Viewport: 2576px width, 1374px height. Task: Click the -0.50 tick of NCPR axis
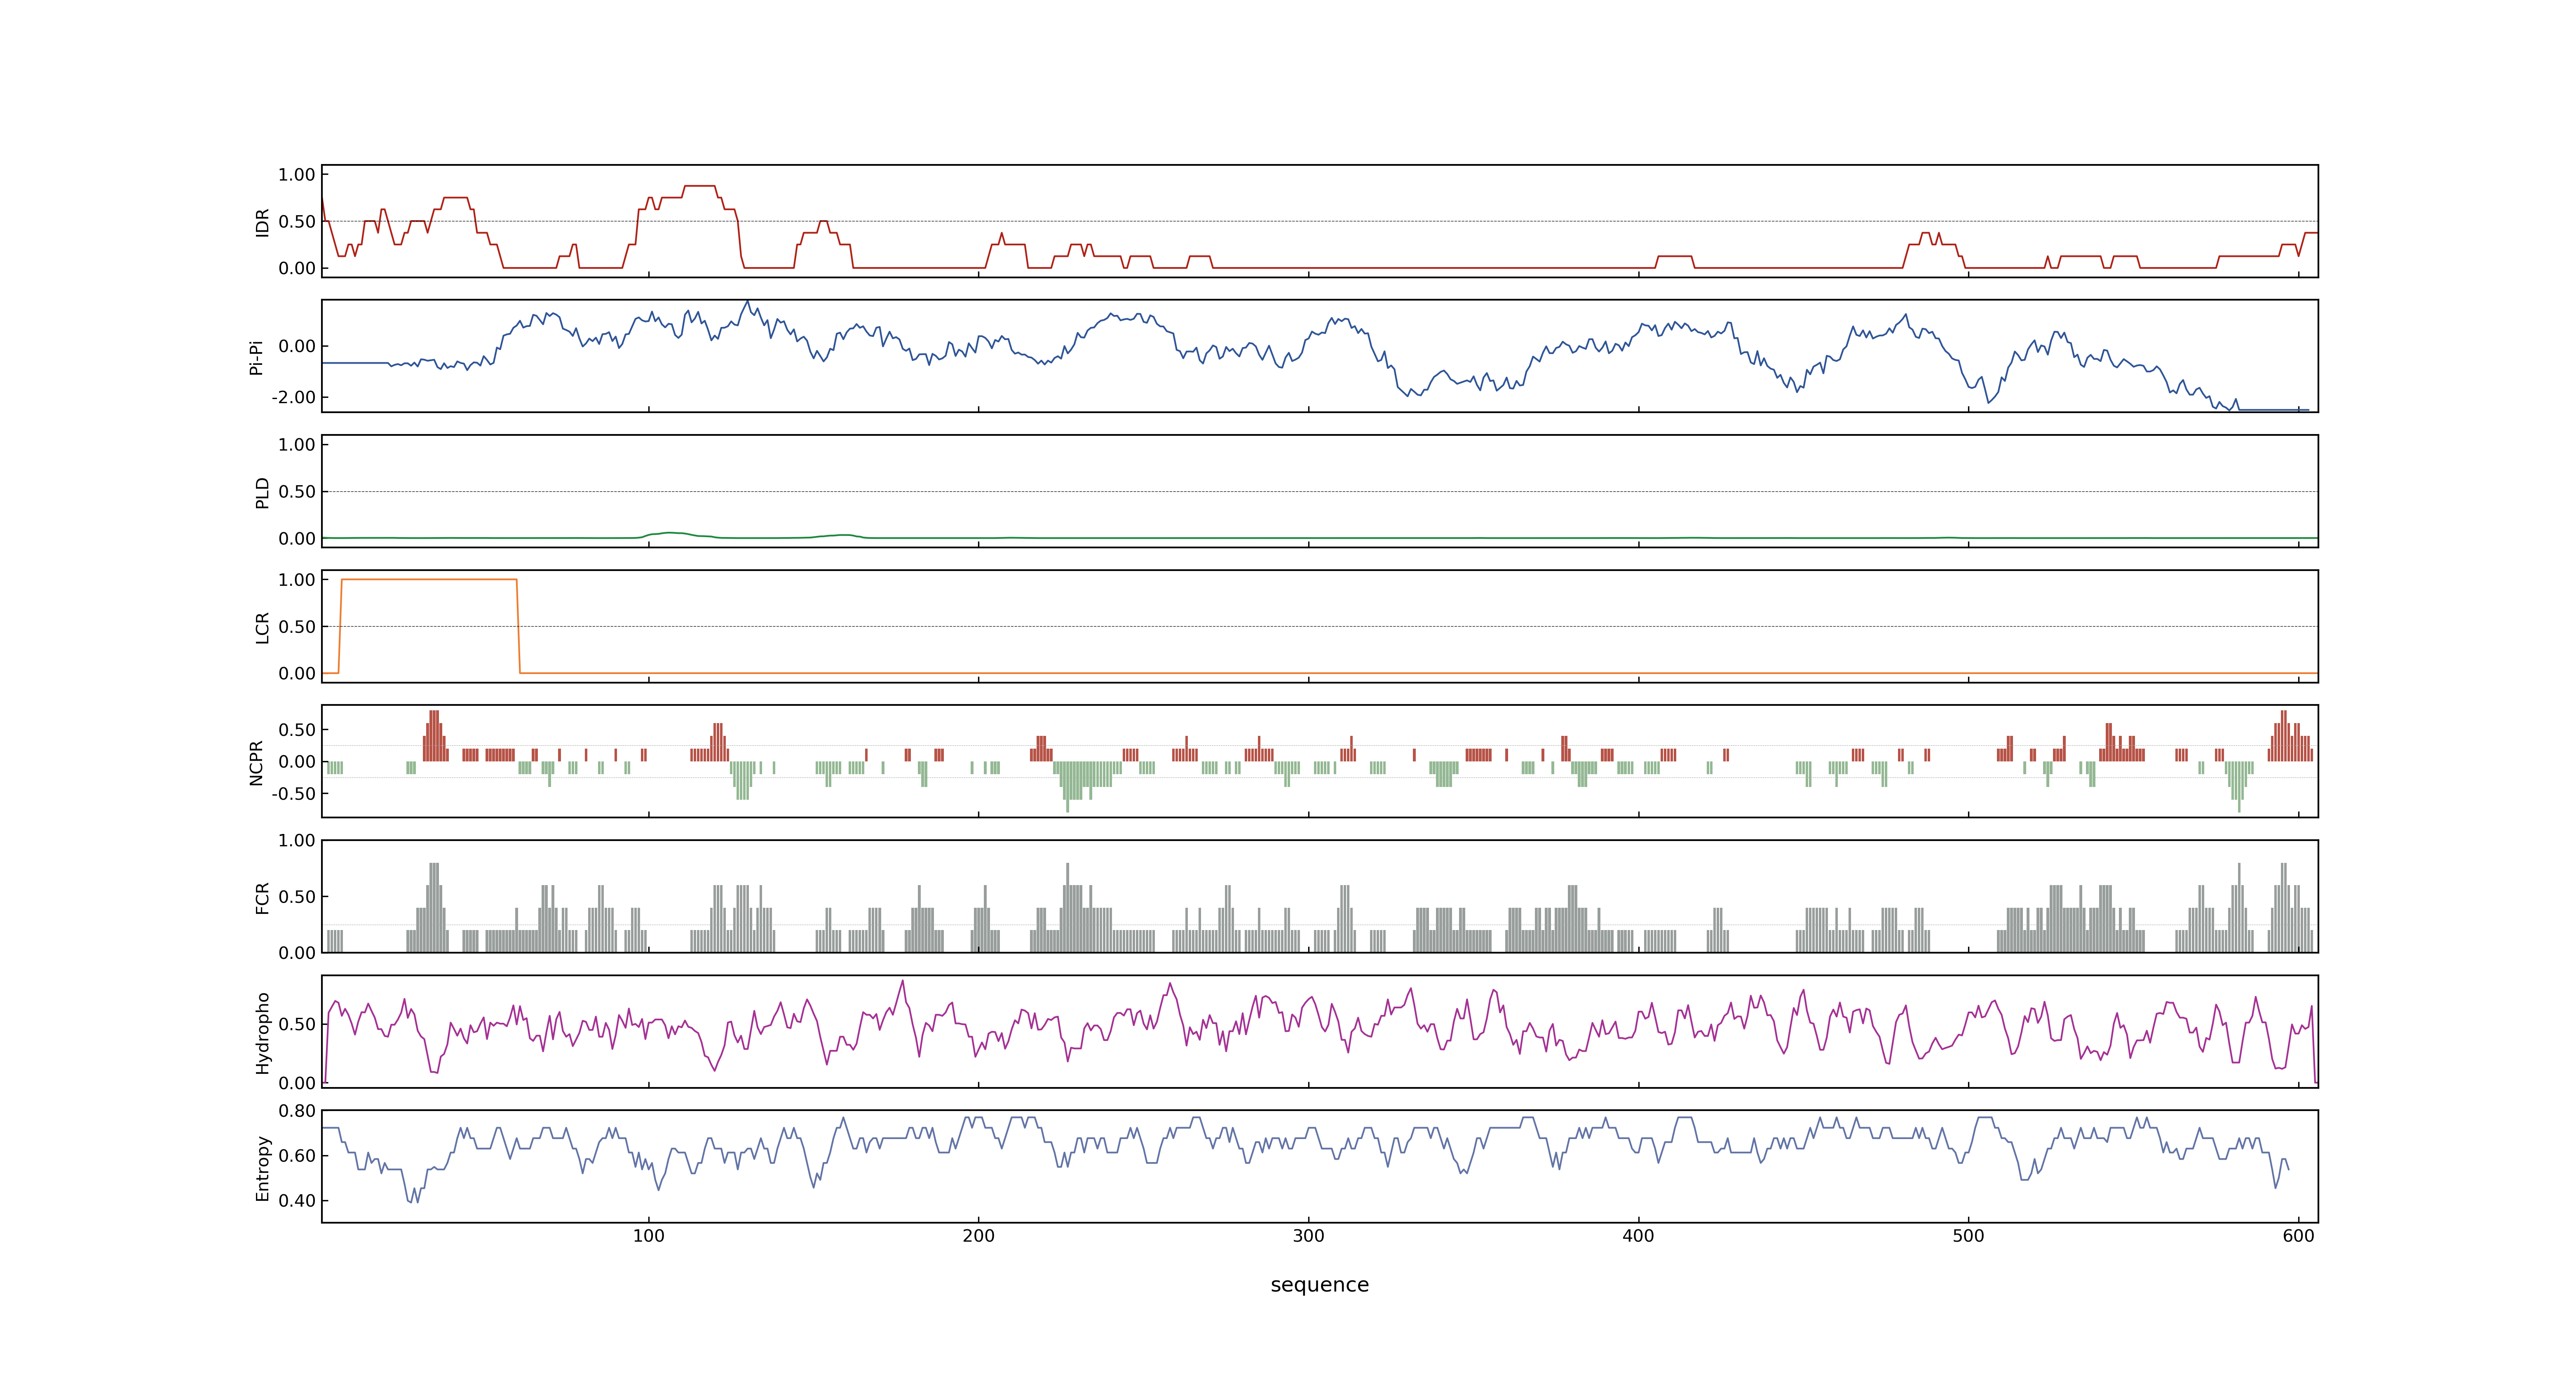point(293,793)
